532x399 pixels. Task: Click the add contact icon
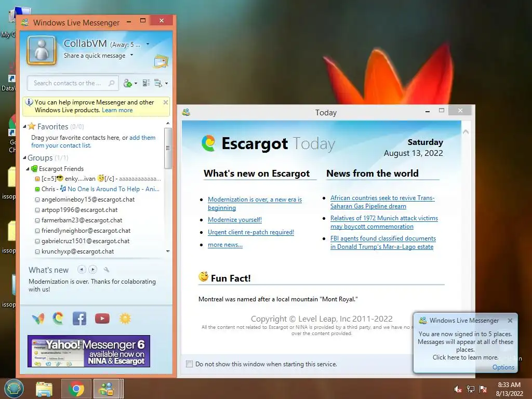pos(128,83)
